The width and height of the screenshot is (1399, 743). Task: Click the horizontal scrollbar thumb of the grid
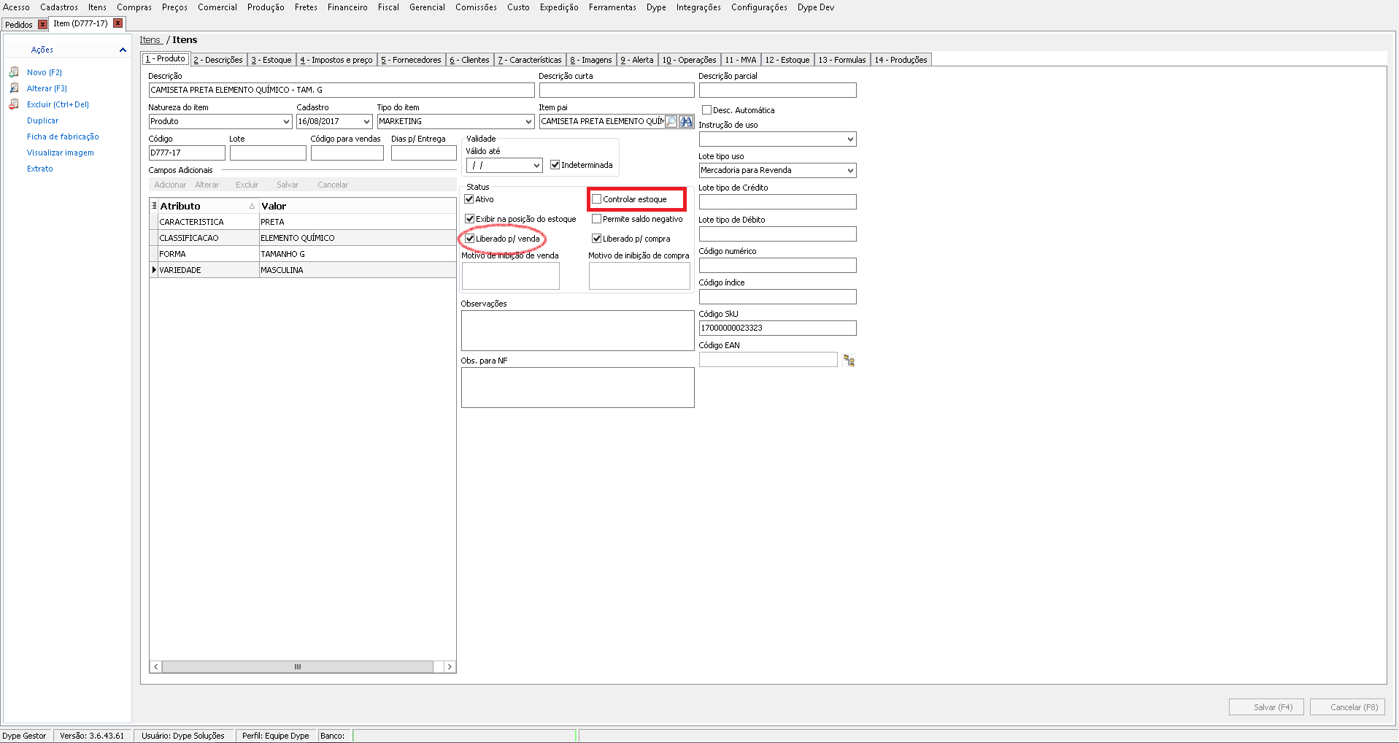tap(298, 667)
